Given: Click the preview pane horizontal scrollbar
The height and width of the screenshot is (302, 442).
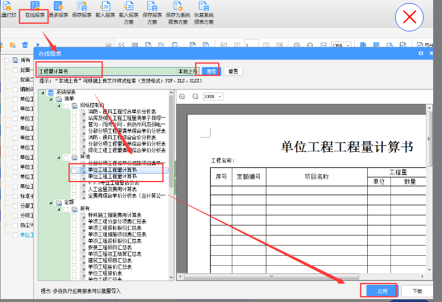Looking at the screenshot, I should [271, 276].
